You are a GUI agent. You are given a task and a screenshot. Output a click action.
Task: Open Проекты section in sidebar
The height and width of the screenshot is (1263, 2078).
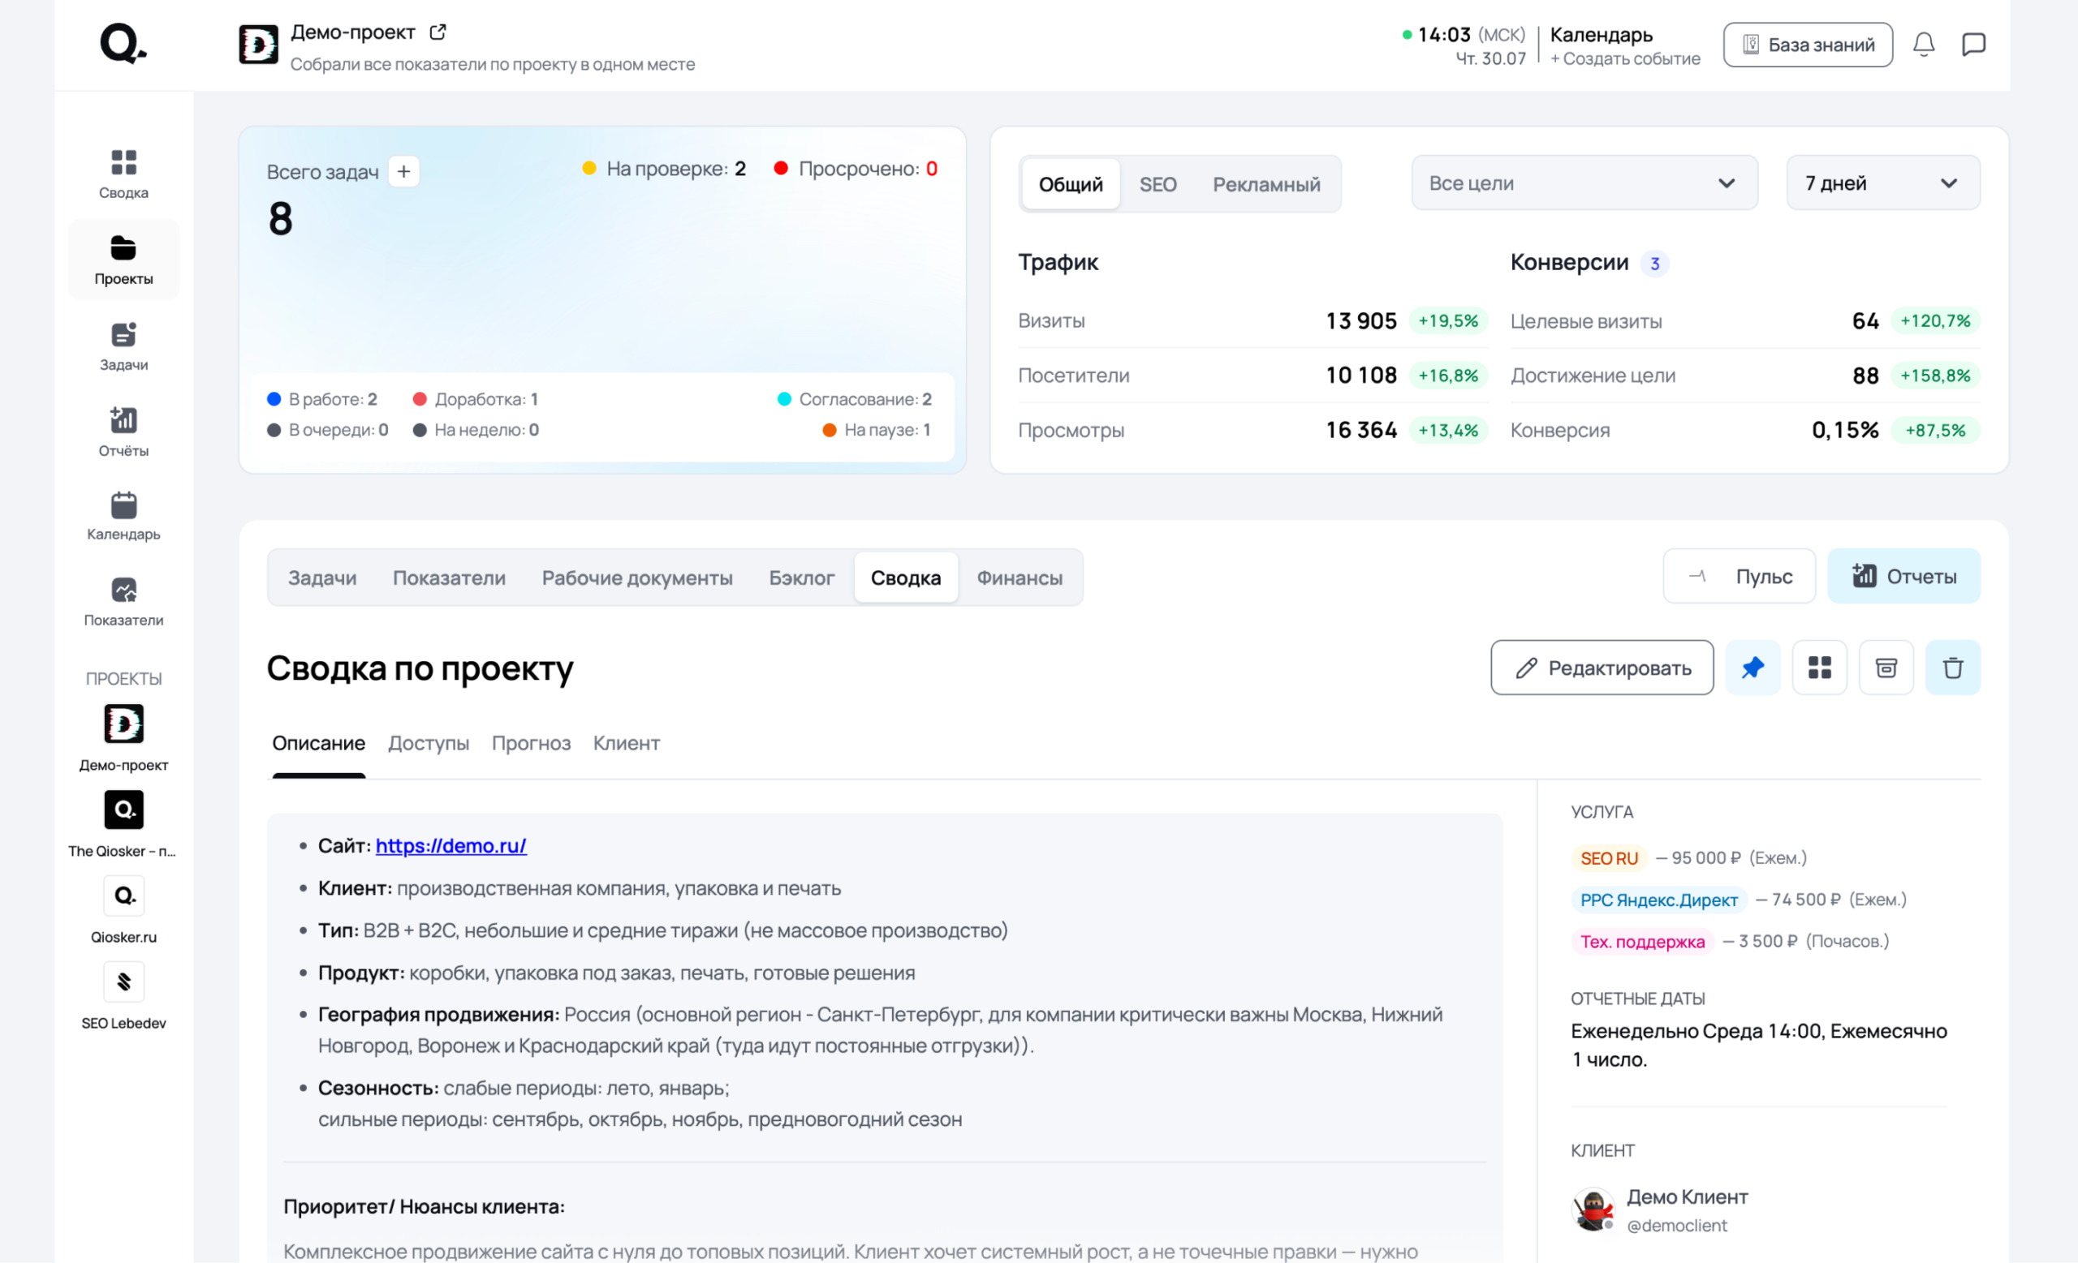coord(123,260)
